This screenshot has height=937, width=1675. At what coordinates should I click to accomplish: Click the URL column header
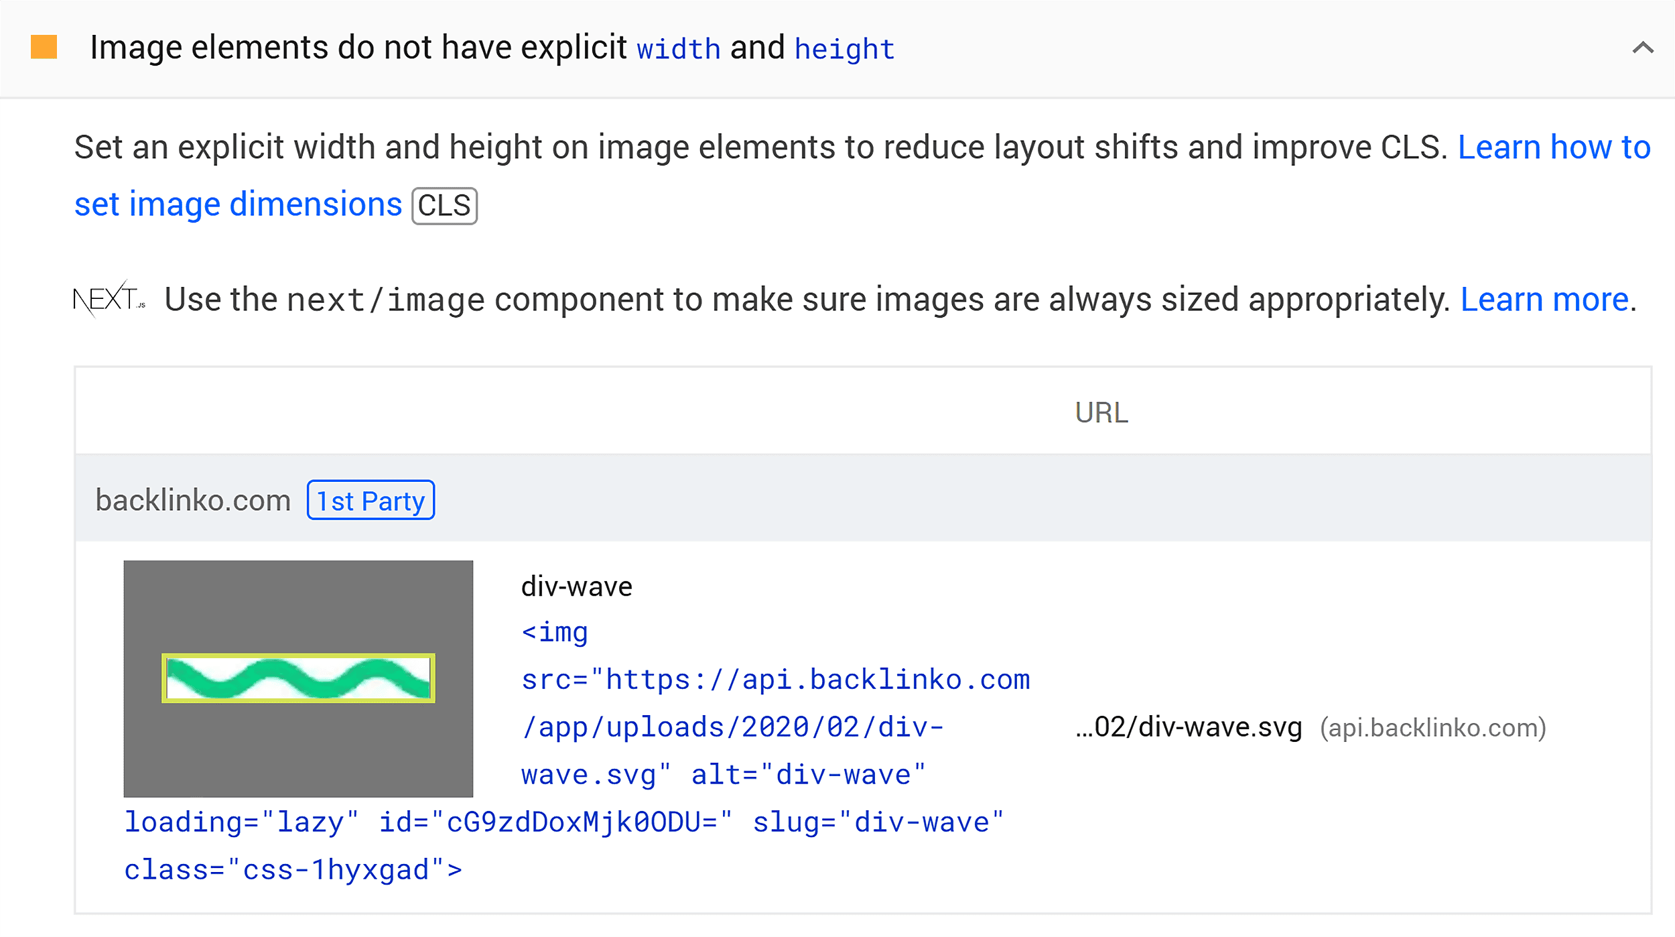[1101, 412]
